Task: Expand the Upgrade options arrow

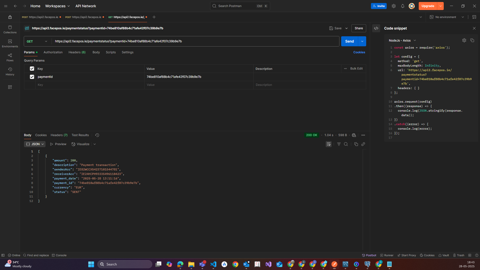Action: point(440,6)
